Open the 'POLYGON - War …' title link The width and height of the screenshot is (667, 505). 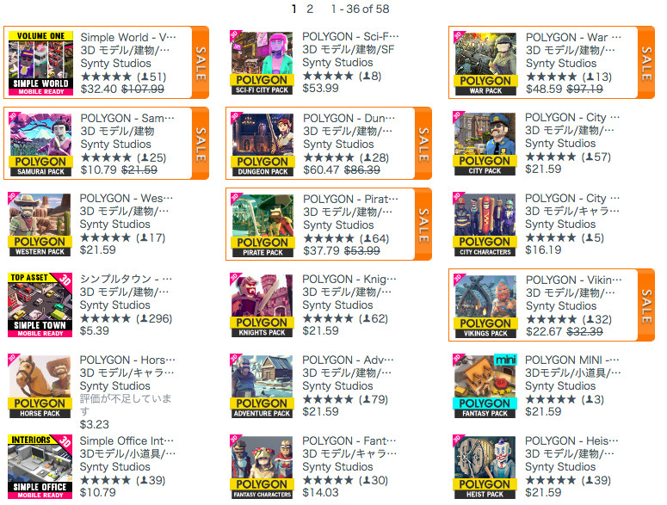573,37
